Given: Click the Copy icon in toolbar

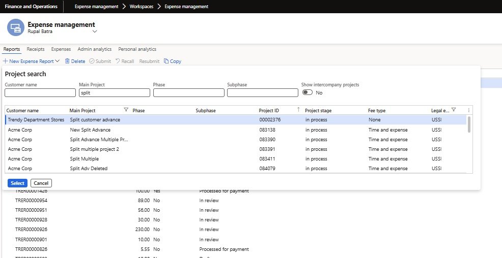Looking at the screenshot, I should pyautogui.click(x=166, y=61).
